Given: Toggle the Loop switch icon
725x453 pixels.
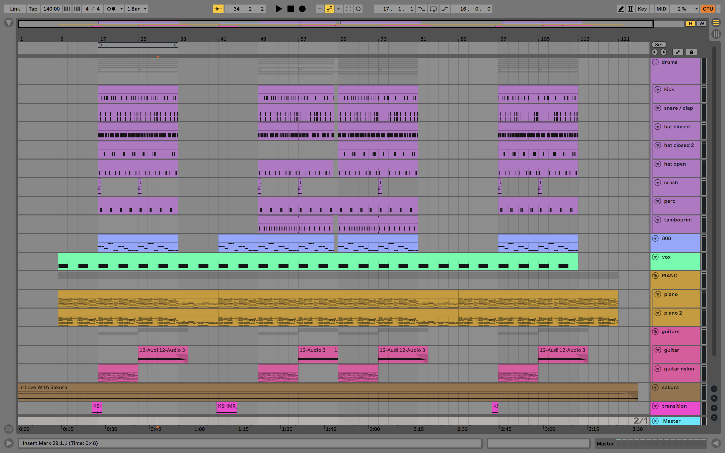Looking at the screenshot, I should coord(433,9).
